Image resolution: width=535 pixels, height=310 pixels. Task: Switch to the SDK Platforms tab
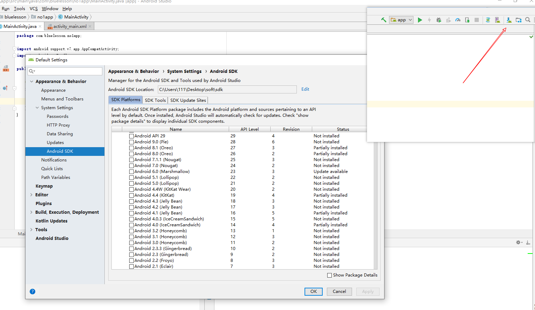(x=126, y=100)
